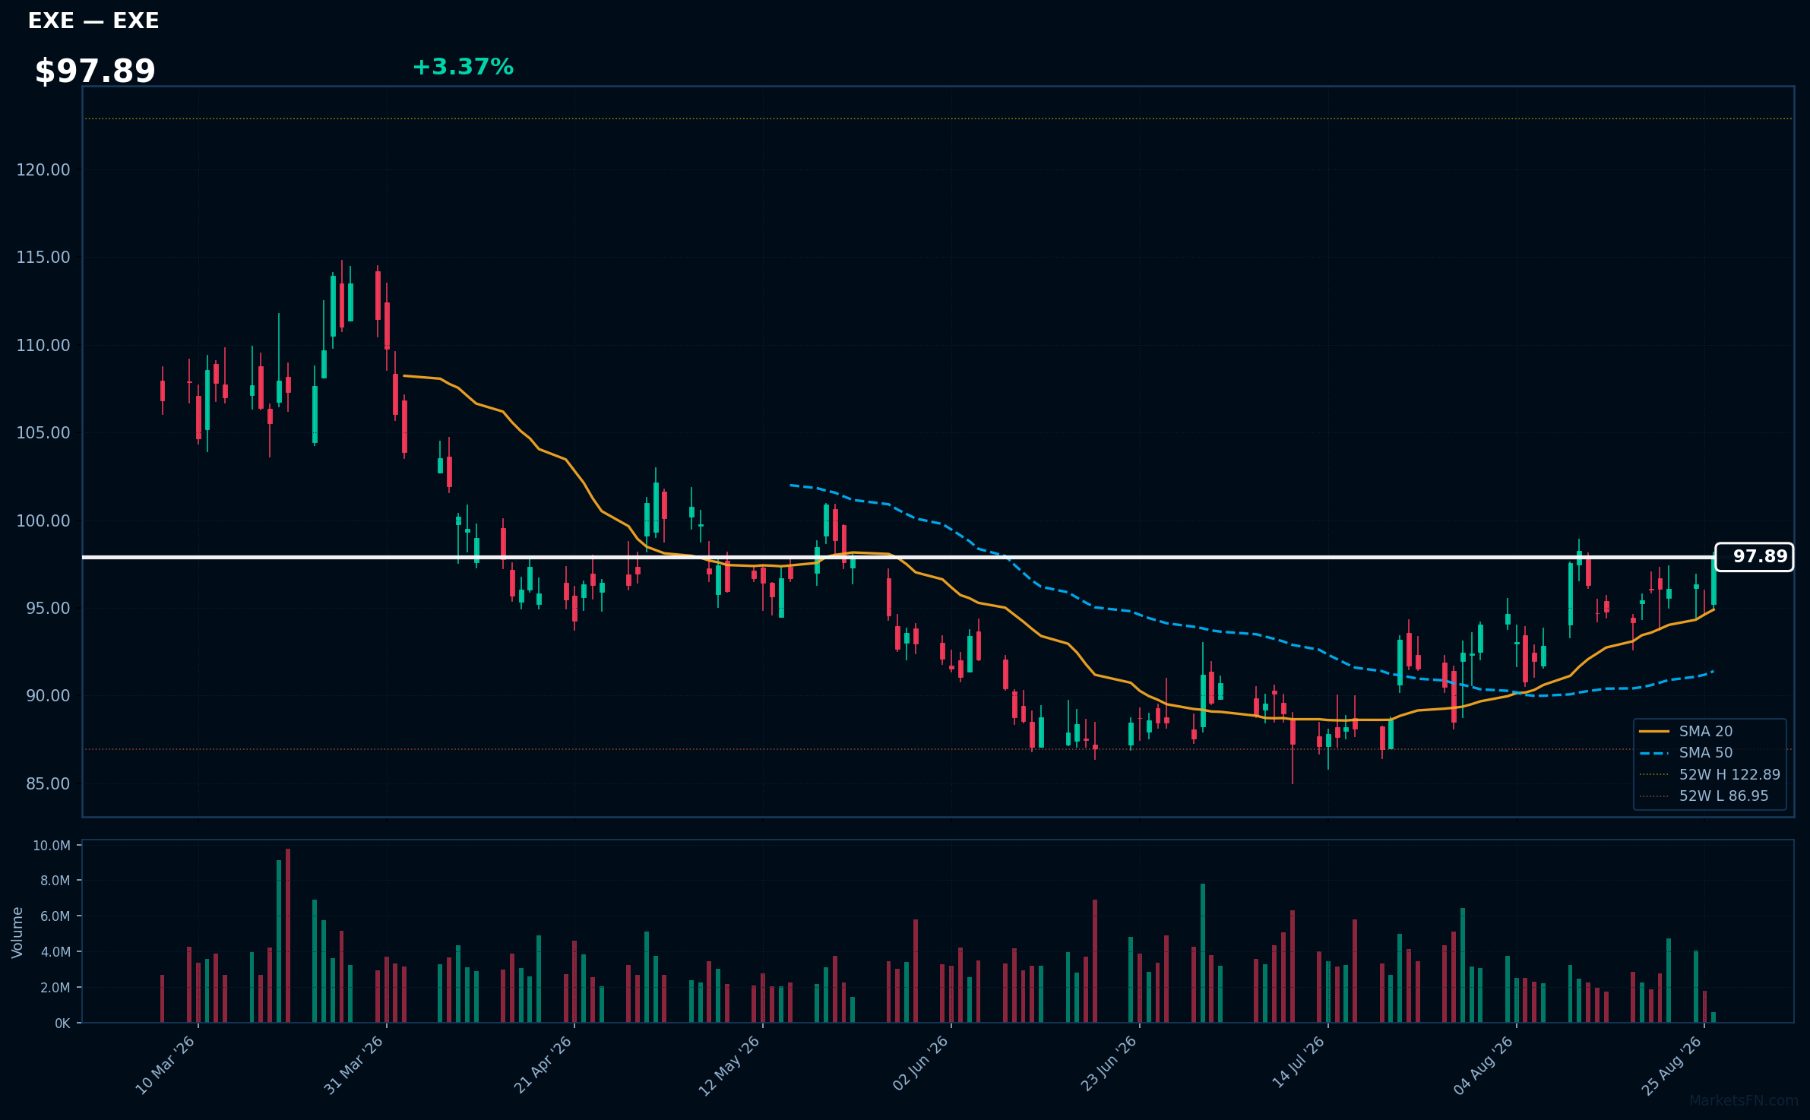The height and width of the screenshot is (1120, 1810).
Task: Click the +3.37% change value
Action: tap(463, 67)
